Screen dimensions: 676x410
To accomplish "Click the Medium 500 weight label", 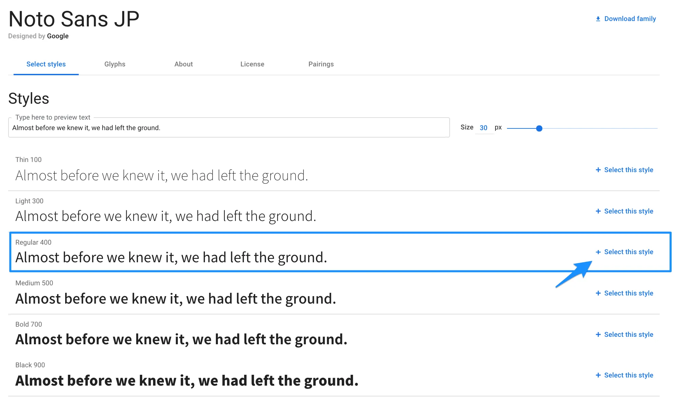I will tap(34, 283).
